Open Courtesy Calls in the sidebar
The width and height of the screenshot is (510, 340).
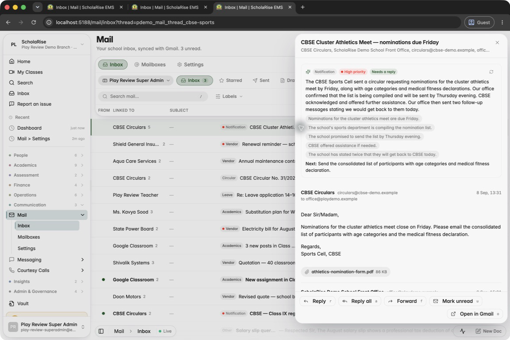coord(46,270)
